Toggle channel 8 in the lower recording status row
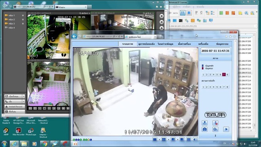This screenshot has height=147, width=261. tap(227, 87)
